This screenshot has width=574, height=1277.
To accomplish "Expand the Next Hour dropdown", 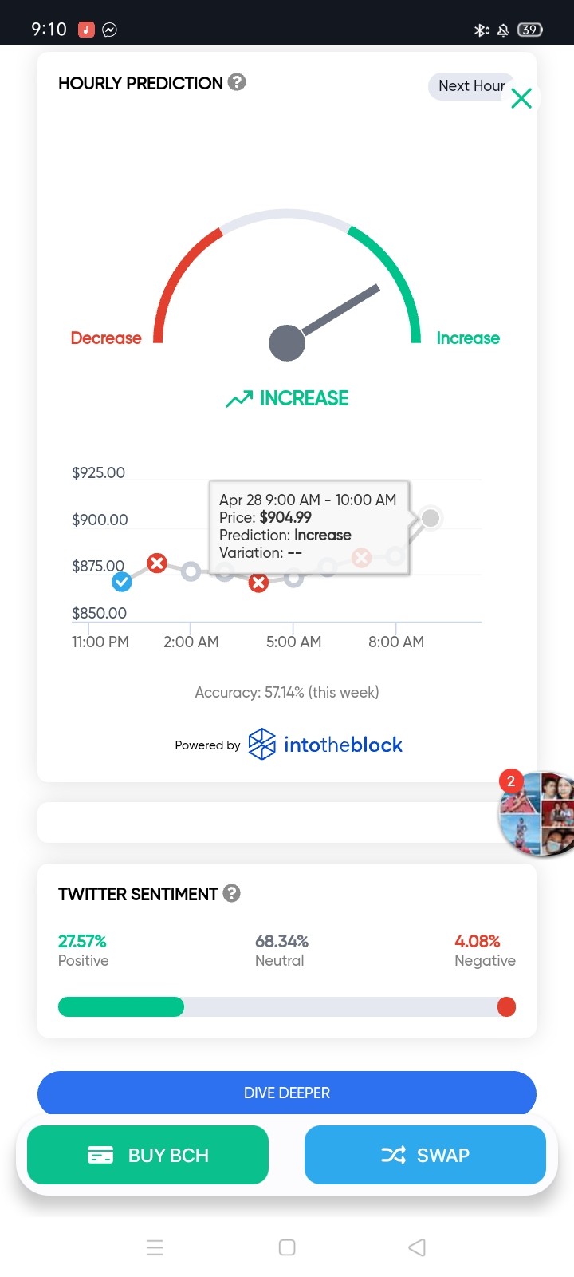I will (471, 85).
